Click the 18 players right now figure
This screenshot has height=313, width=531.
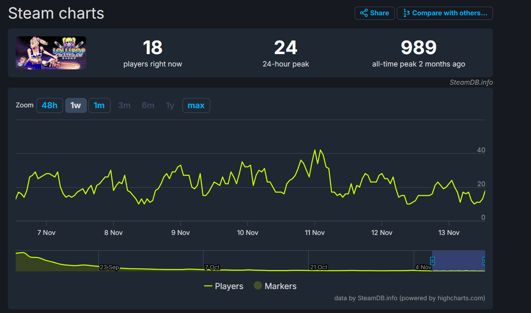click(x=153, y=48)
